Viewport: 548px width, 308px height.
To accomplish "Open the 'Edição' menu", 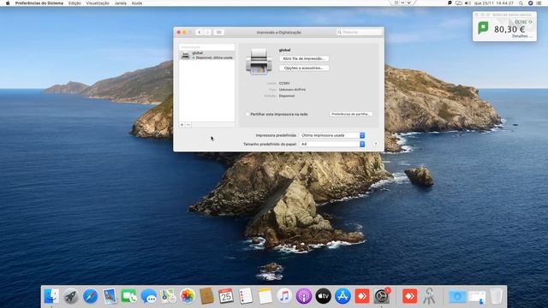I will point(74,3).
